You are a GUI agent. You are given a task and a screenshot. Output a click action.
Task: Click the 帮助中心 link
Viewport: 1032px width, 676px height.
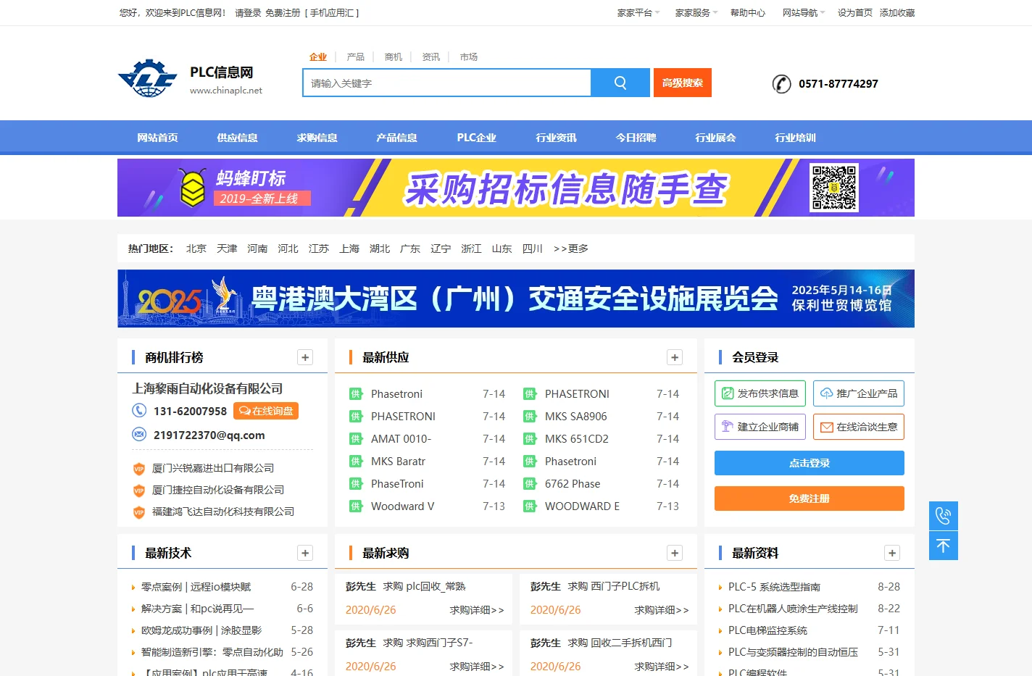(x=748, y=13)
